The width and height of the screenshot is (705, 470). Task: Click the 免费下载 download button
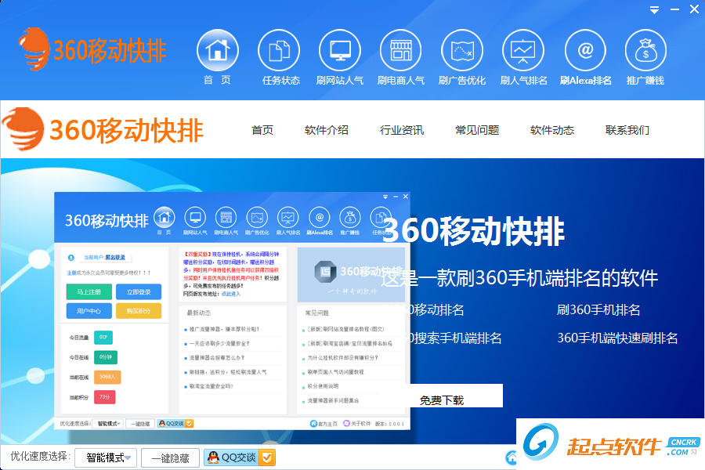pos(454,396)
